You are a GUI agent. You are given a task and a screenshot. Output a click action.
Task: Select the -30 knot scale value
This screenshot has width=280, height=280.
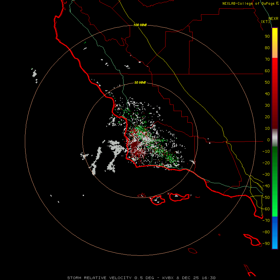point(266,175)
